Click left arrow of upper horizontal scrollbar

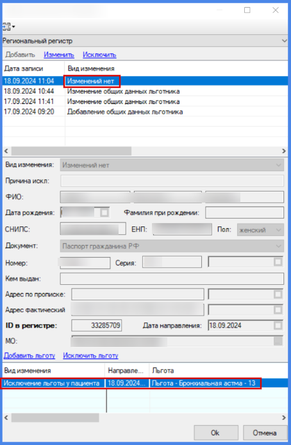(6, 151)
